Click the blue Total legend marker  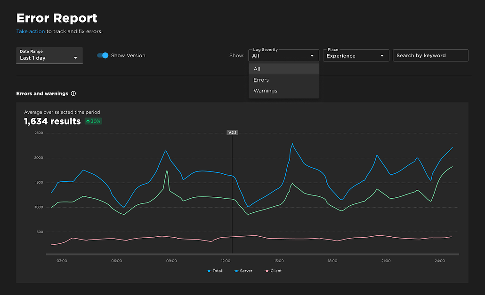[x=208, y=271]
